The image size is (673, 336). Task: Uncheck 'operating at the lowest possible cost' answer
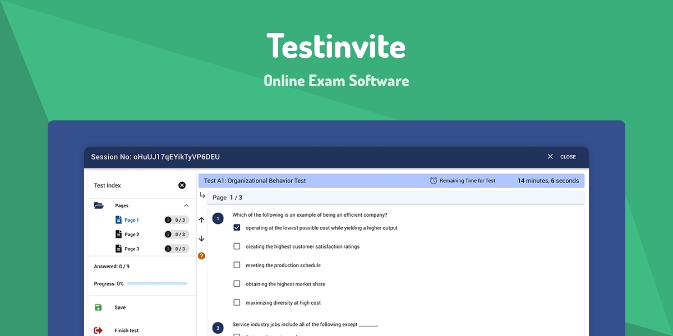(x=237, y=227)
